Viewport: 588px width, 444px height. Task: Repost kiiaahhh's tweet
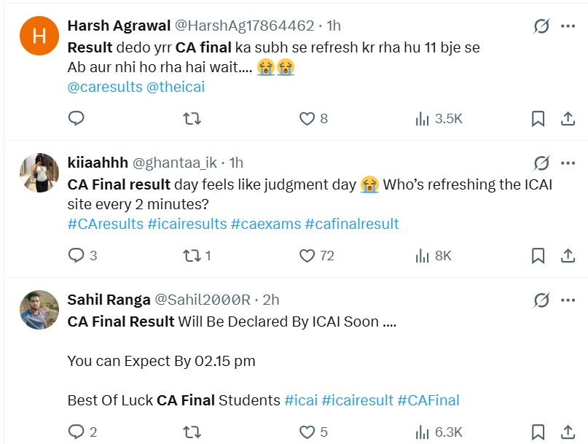coord(191,256)
